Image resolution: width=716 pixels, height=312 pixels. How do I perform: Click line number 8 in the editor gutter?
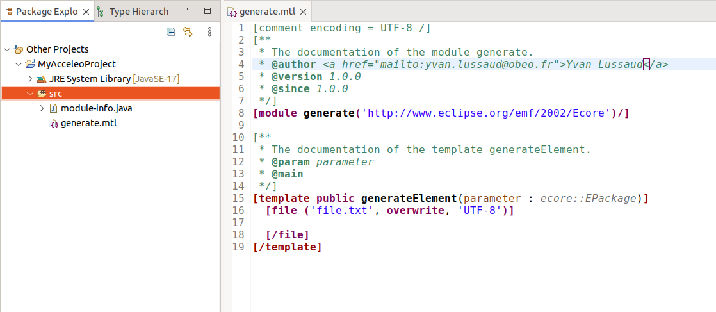[x=241, y=113]
